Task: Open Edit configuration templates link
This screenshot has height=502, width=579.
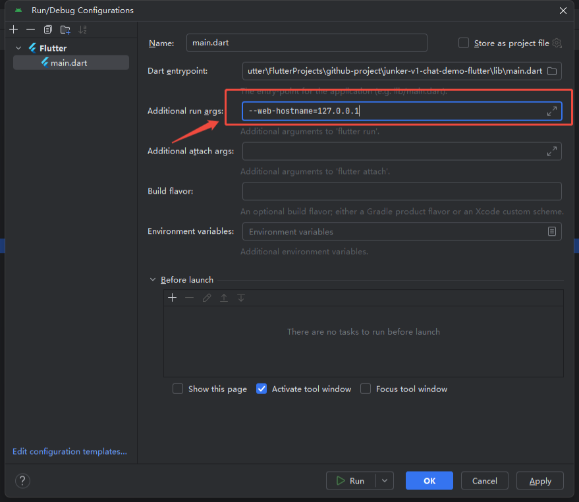Action: click(70, 451)
